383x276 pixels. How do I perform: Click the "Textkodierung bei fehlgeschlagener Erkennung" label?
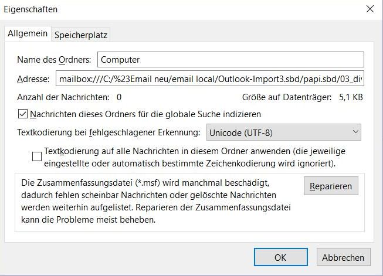tap(109, 132)
